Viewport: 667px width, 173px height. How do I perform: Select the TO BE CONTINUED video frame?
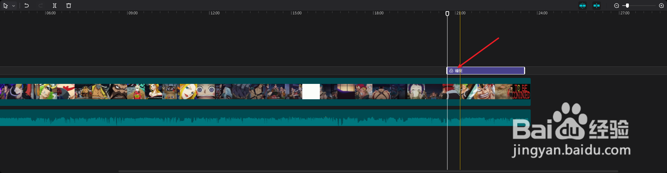pos(521,92)
